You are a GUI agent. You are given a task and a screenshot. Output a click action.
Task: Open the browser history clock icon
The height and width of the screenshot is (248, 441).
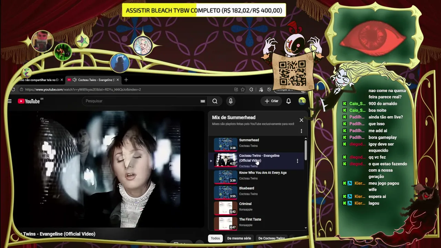pos(269,90)
